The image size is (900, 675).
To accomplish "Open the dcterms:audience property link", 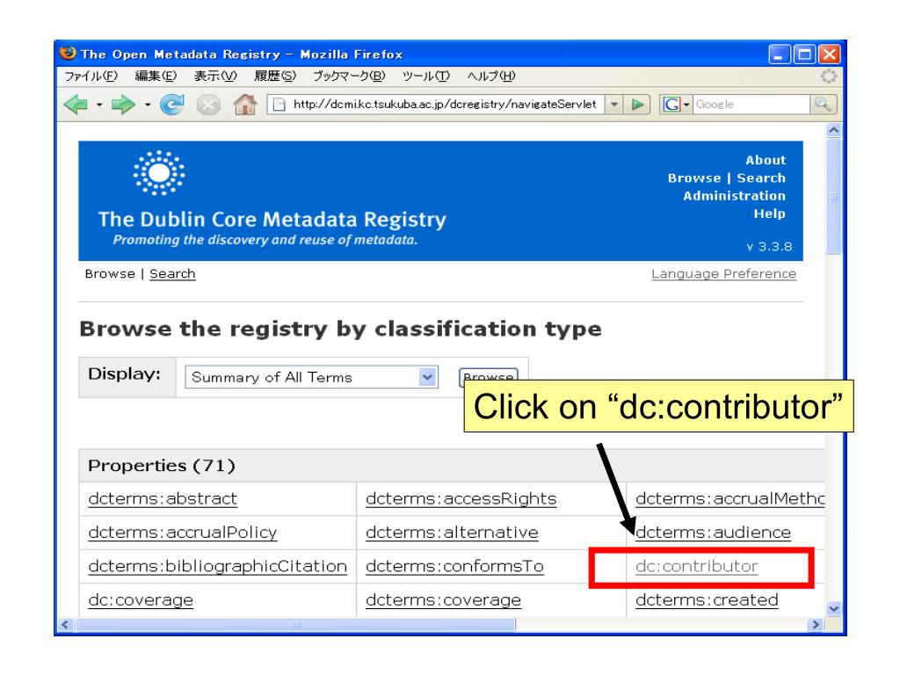I will point(713,532).
